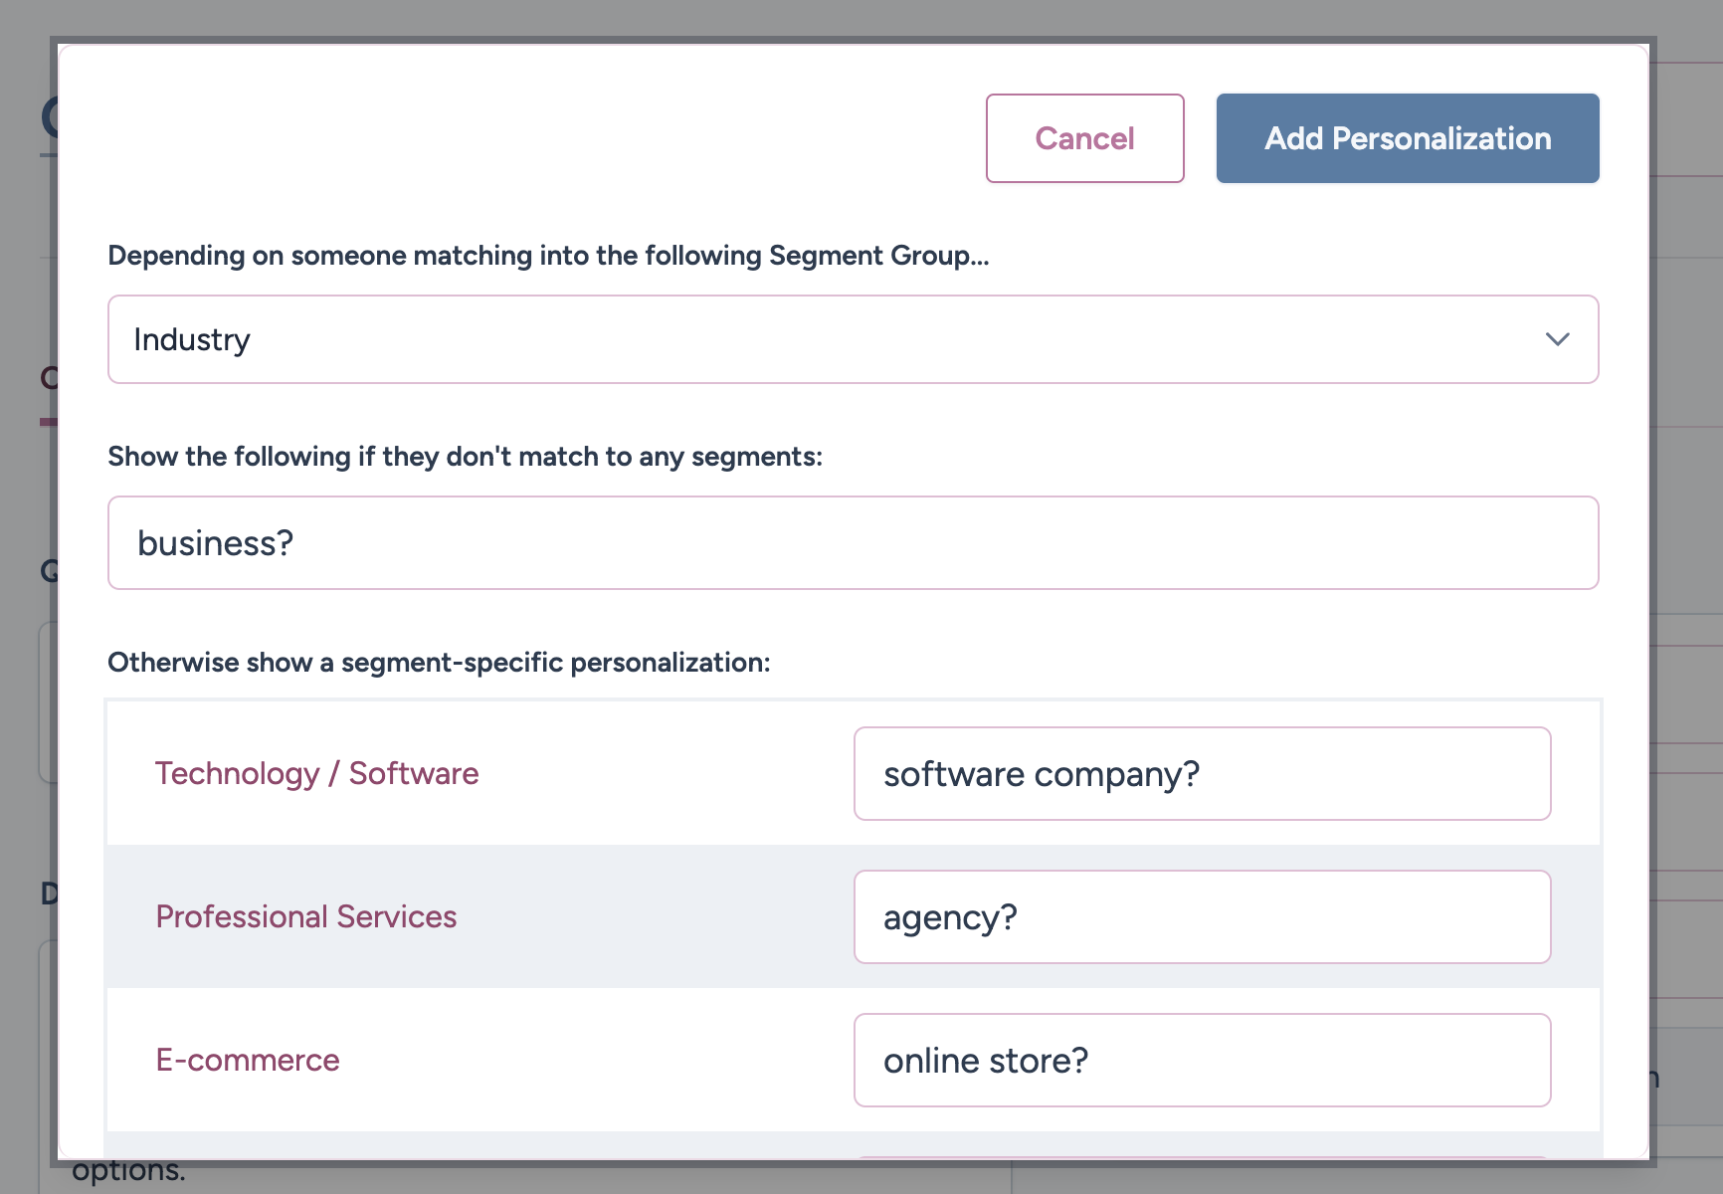The width and height of the screenshot is (1723, 1194).
Task: Click the E-commerce segment label
Action: click(x=248, y=1061)
